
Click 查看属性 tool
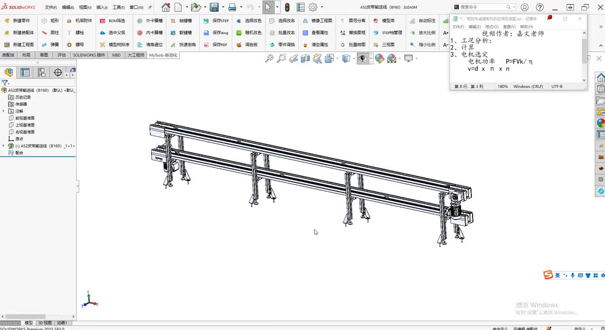(x=315, y=33)
